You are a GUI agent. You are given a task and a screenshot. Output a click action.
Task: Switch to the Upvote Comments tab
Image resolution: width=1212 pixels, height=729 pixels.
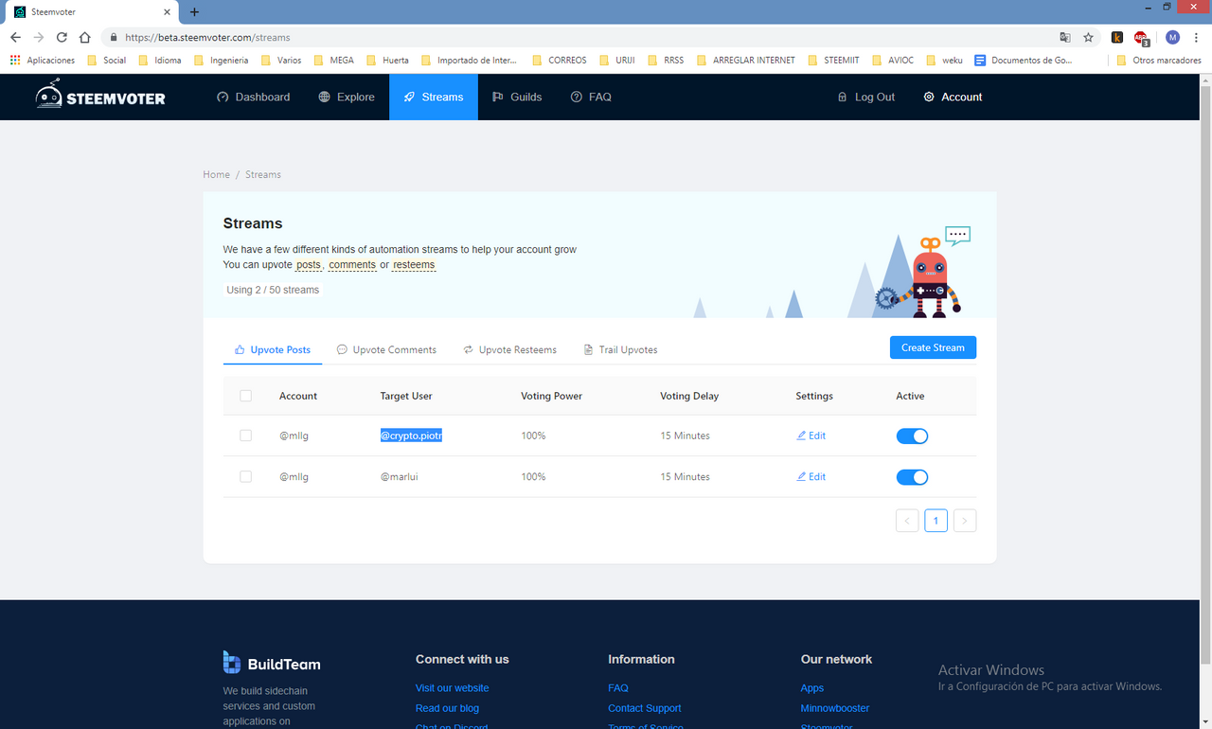point(386,349)
